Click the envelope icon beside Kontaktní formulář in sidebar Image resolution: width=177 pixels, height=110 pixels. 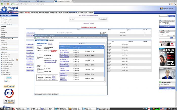[x=17, y=60]
